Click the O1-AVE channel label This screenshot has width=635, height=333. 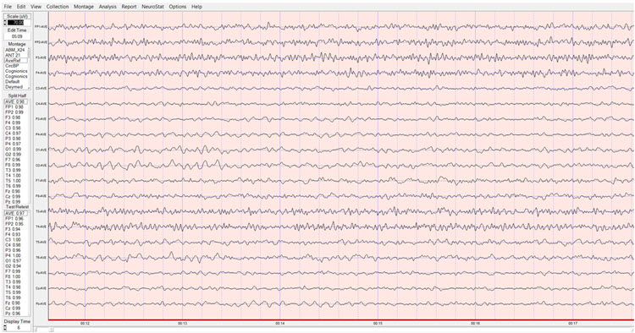41,150
